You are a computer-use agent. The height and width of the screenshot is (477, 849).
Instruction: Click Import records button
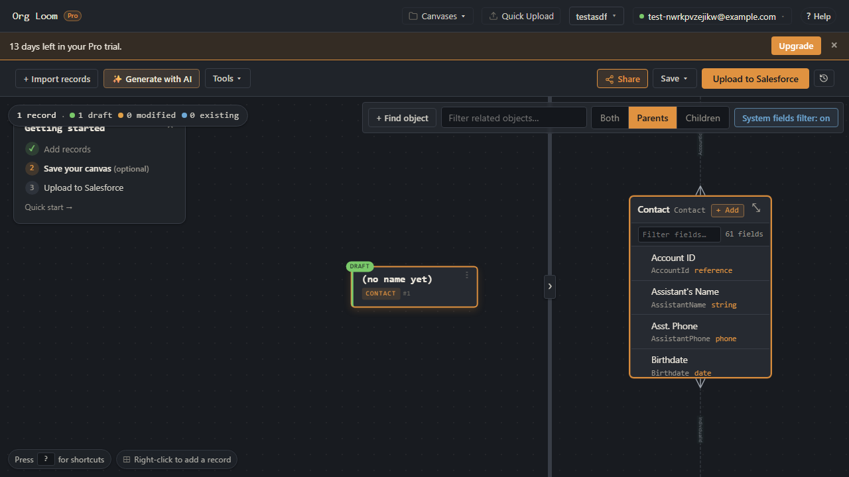tap(57, 78)
